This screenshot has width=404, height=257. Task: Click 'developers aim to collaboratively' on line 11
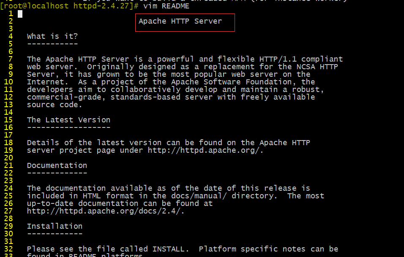pyautogui.click(x=104, y=89)
